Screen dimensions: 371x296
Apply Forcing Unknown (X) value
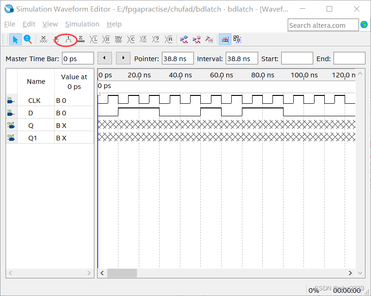click(x=43, y=39)
